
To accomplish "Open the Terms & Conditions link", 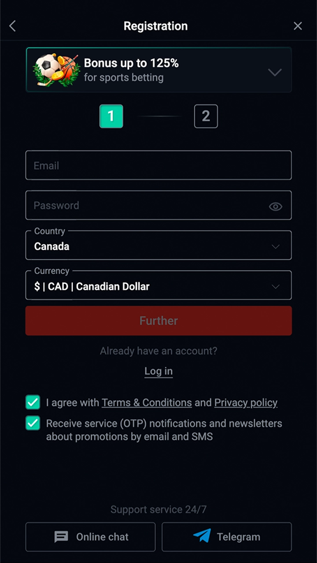I will (x=147, y=402).
